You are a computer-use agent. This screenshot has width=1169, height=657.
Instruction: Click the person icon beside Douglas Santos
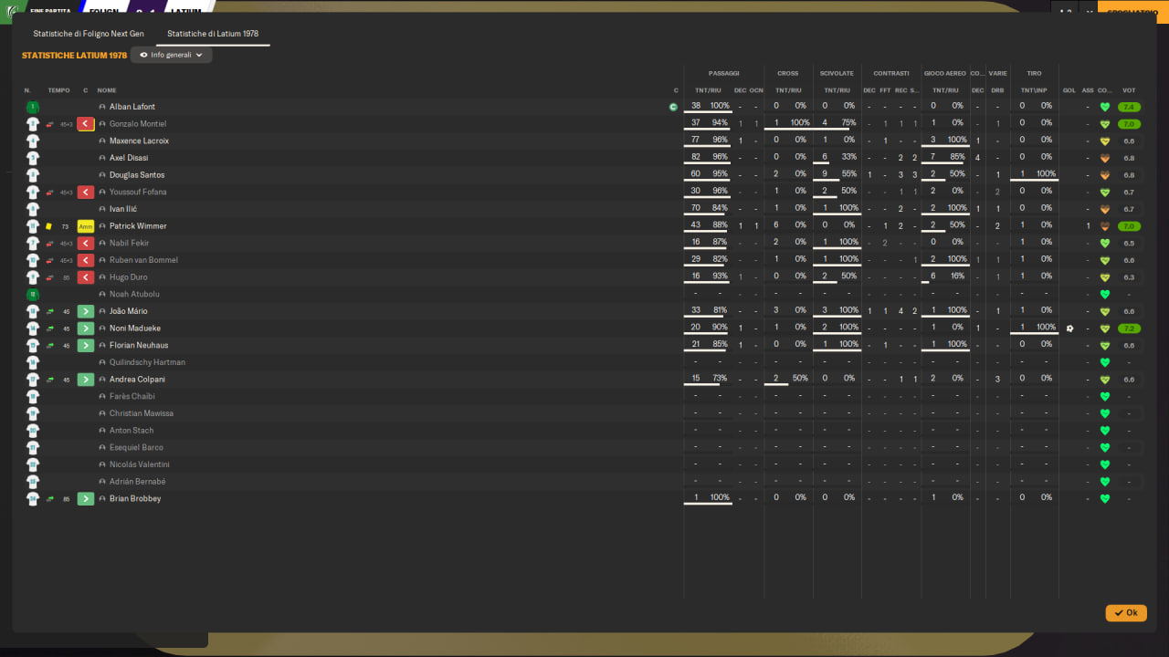pyautogui.click(x=102, y=175)
